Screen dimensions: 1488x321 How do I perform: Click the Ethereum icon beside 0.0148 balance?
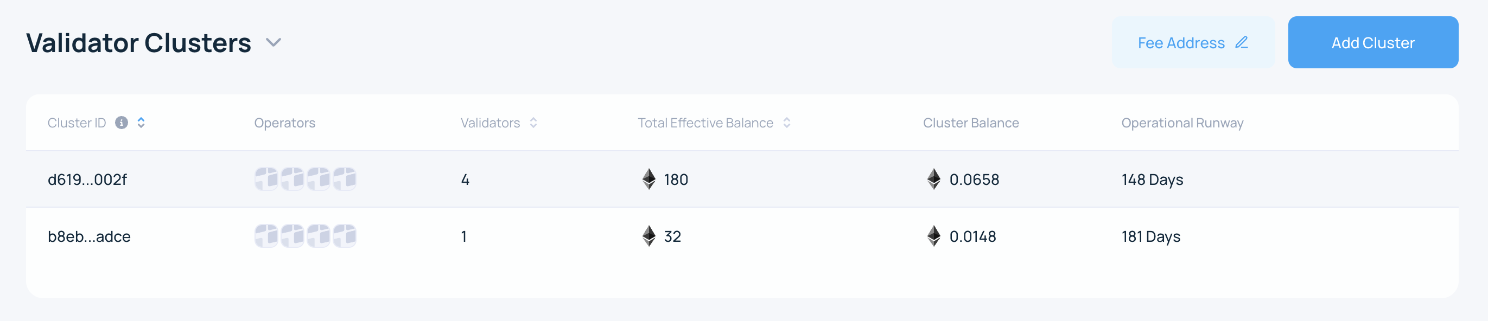pyautogui.click(x=933, y=236)
